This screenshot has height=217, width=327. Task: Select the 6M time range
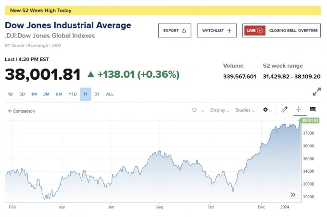tap(59, 94)
